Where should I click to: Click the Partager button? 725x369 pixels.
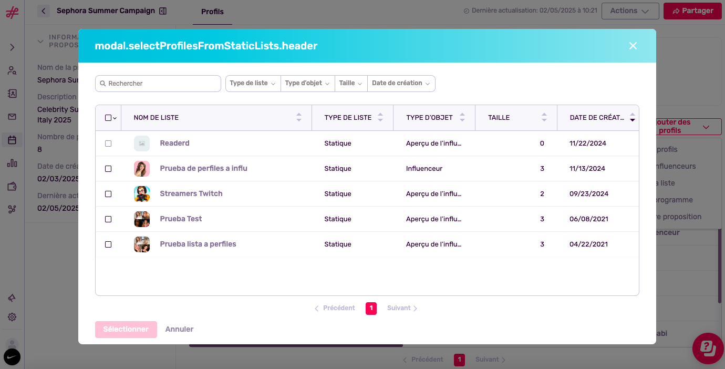click(692, 11)
